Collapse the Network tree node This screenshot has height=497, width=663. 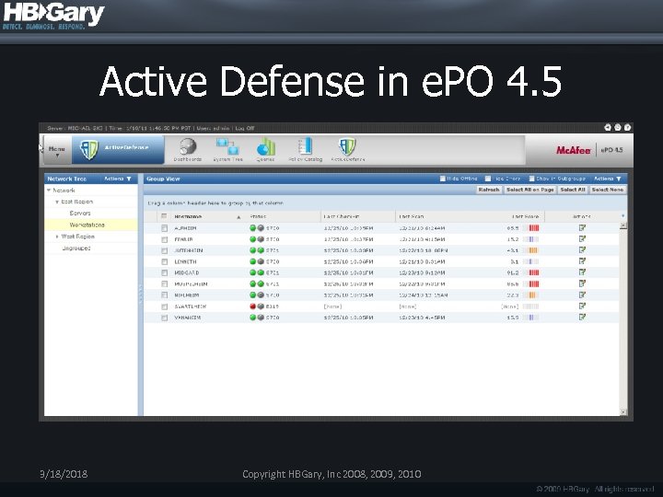click(x=49, y=191)
